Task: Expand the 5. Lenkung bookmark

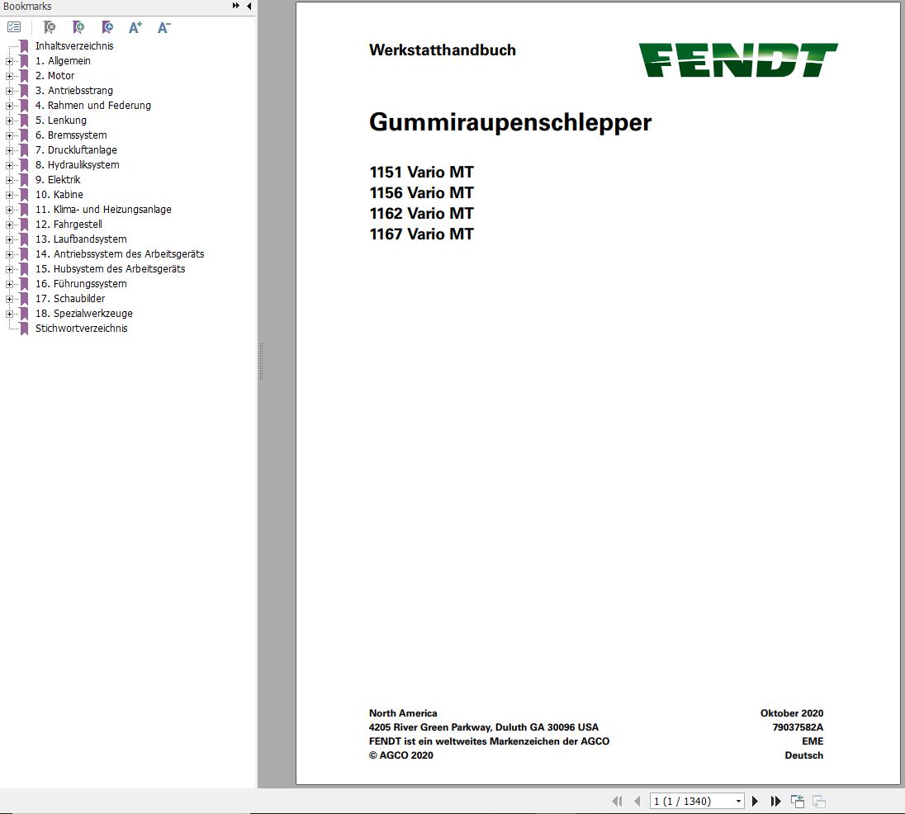Action: click(x=9, y=121)
